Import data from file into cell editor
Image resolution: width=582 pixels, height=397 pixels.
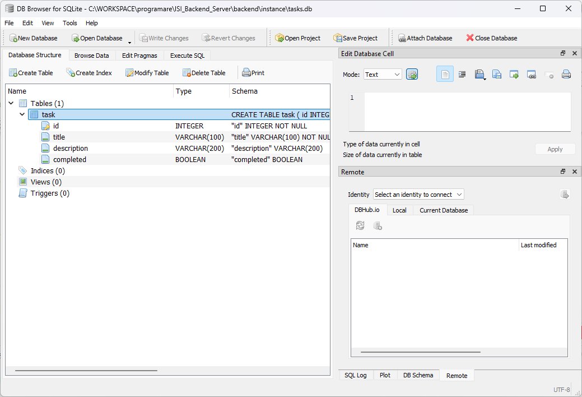pyautogui.click(x=479, y=73)
